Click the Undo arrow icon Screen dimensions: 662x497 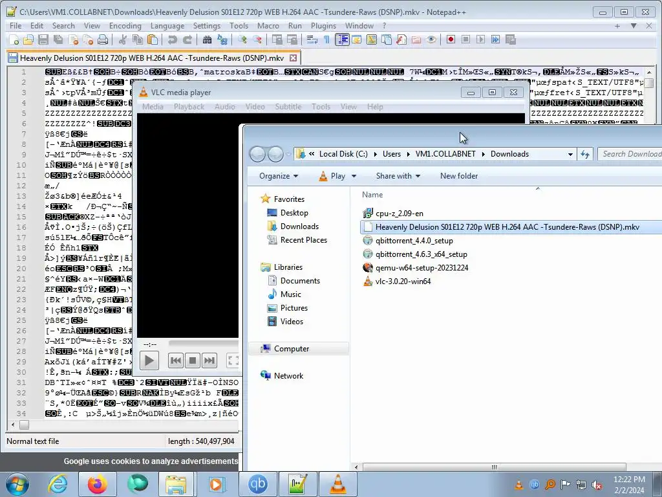172,39
